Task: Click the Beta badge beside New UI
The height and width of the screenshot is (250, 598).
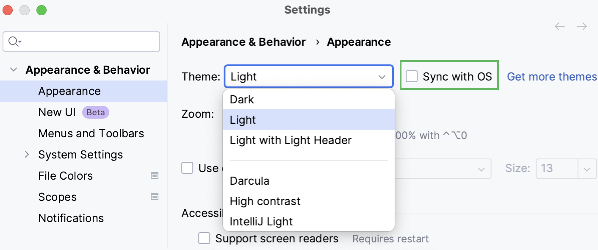Action: [96, 112]
